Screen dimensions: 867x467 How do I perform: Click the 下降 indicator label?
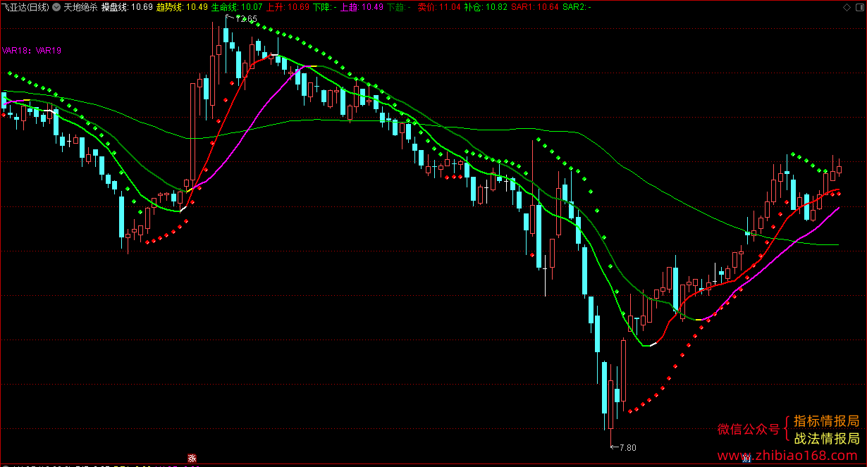point(324,7)
